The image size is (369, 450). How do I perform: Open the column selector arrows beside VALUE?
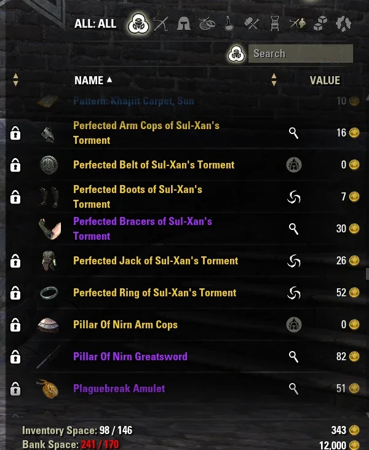click(274, 80)
